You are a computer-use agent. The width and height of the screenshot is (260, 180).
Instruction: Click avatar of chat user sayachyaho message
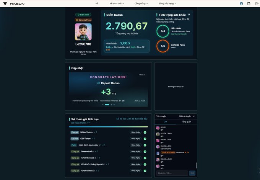(x=158, y=147)
